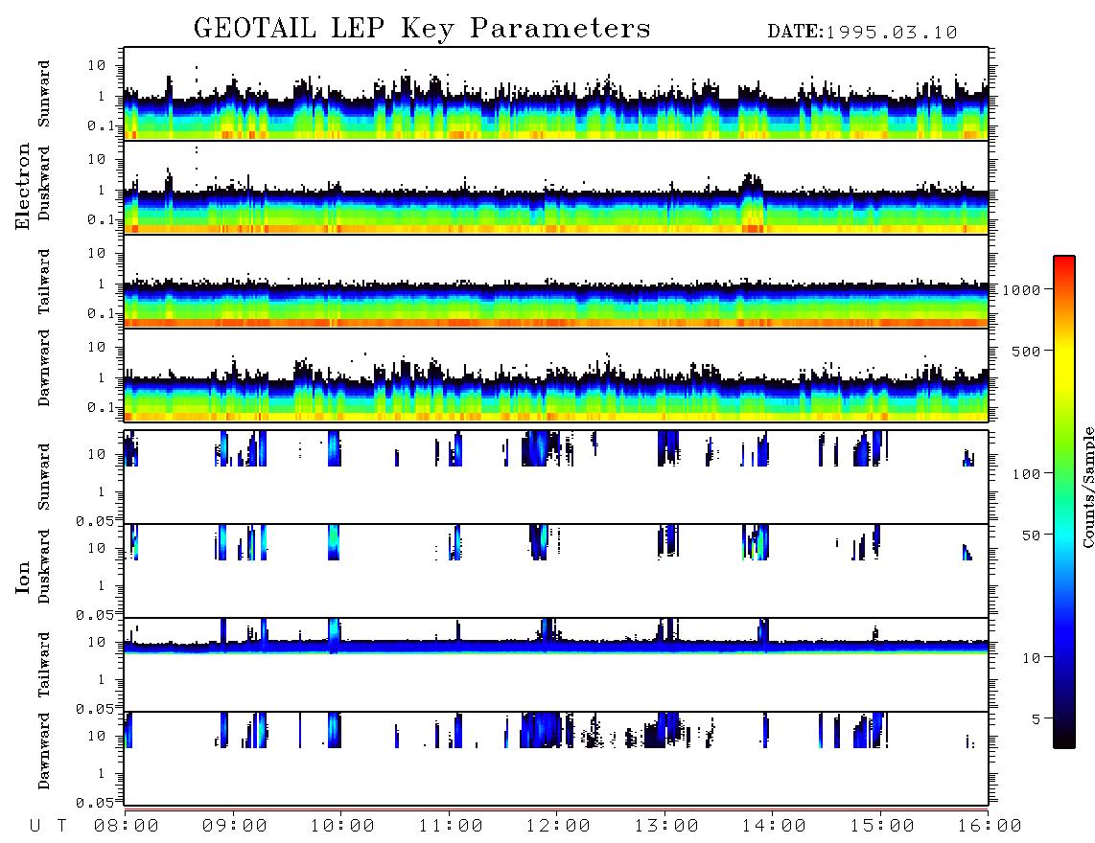Click the '08:00' time axis label
The height and width of the screenshot is (843, 1095).
click(x=127, y=826)
